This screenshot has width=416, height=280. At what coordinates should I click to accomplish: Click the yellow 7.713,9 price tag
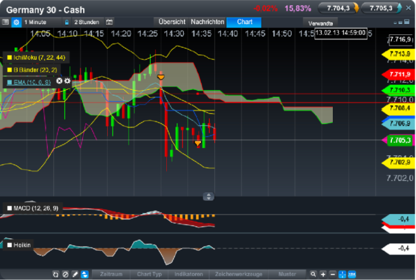(398, 54)
